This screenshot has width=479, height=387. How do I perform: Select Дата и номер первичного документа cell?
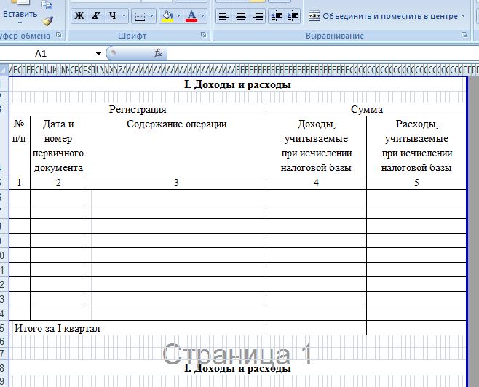click(x=59, y=145)
